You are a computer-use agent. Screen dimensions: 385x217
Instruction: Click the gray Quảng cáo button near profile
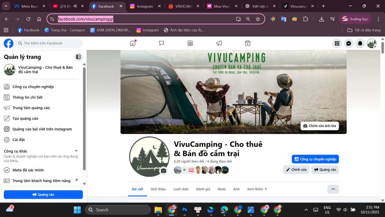325,170
